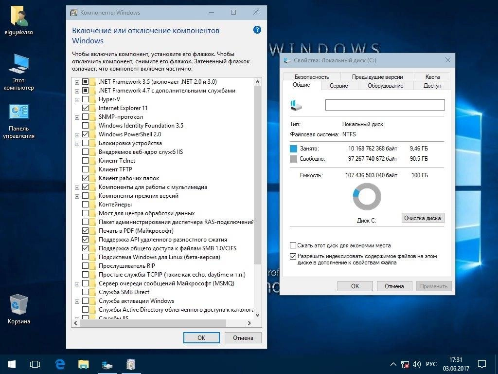
Task: Switch to disk properties taskbar item
Action: [107, 364]
